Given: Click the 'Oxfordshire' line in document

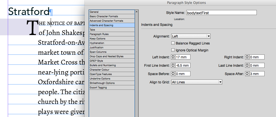Looking at the screenshot, I should point(61,82).
